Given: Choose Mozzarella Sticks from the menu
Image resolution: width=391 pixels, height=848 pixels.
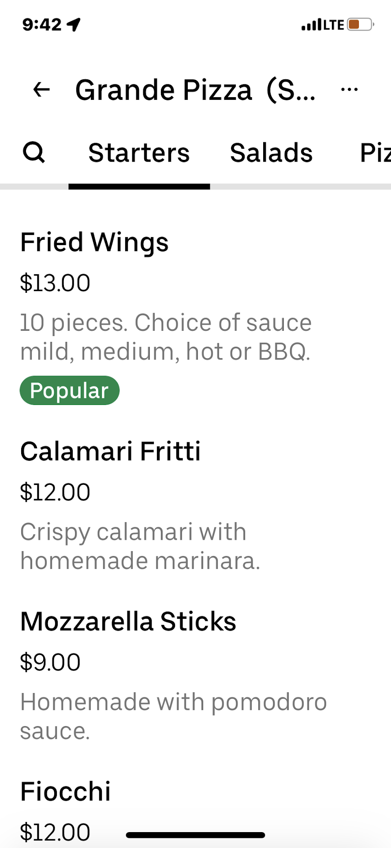Looking at the screenshot, I should tap(128, 621).
